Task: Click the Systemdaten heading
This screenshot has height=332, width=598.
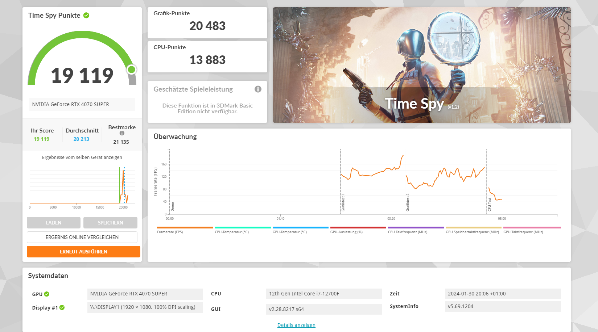Action: (48, 276)
